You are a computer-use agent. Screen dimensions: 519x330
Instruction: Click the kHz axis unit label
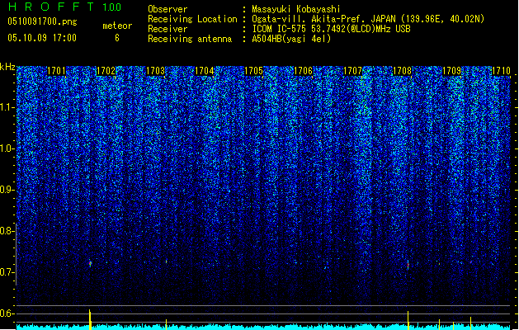click(x=7, y=67)
